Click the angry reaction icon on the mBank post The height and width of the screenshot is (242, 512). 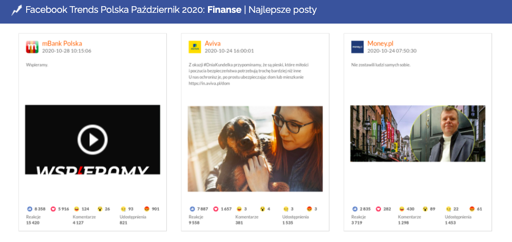tap(147, 209)
